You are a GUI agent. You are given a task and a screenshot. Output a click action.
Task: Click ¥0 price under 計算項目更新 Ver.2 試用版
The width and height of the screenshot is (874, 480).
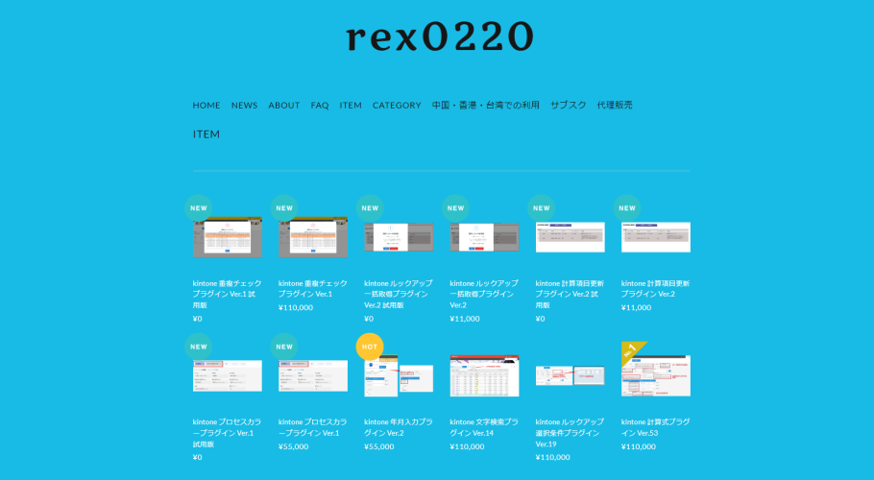click(x=540, y=319)
